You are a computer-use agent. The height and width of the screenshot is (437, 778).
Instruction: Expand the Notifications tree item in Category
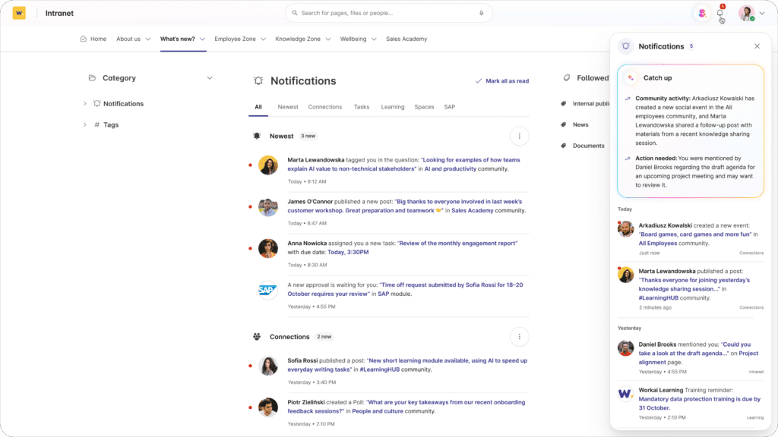(x=85, y=104)
